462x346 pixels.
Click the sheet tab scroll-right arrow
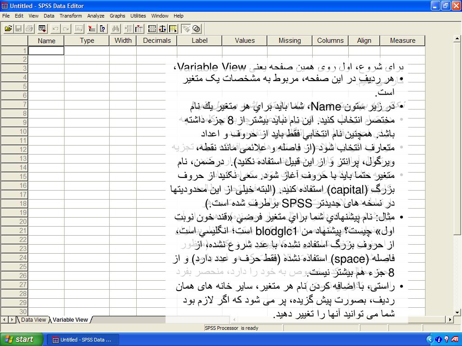(12, 319)
